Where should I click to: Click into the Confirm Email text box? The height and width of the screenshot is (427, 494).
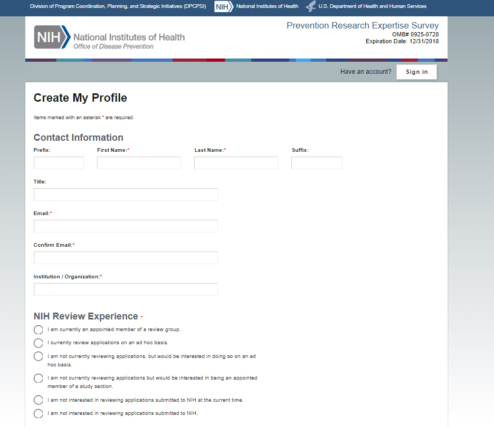[126, 258]
